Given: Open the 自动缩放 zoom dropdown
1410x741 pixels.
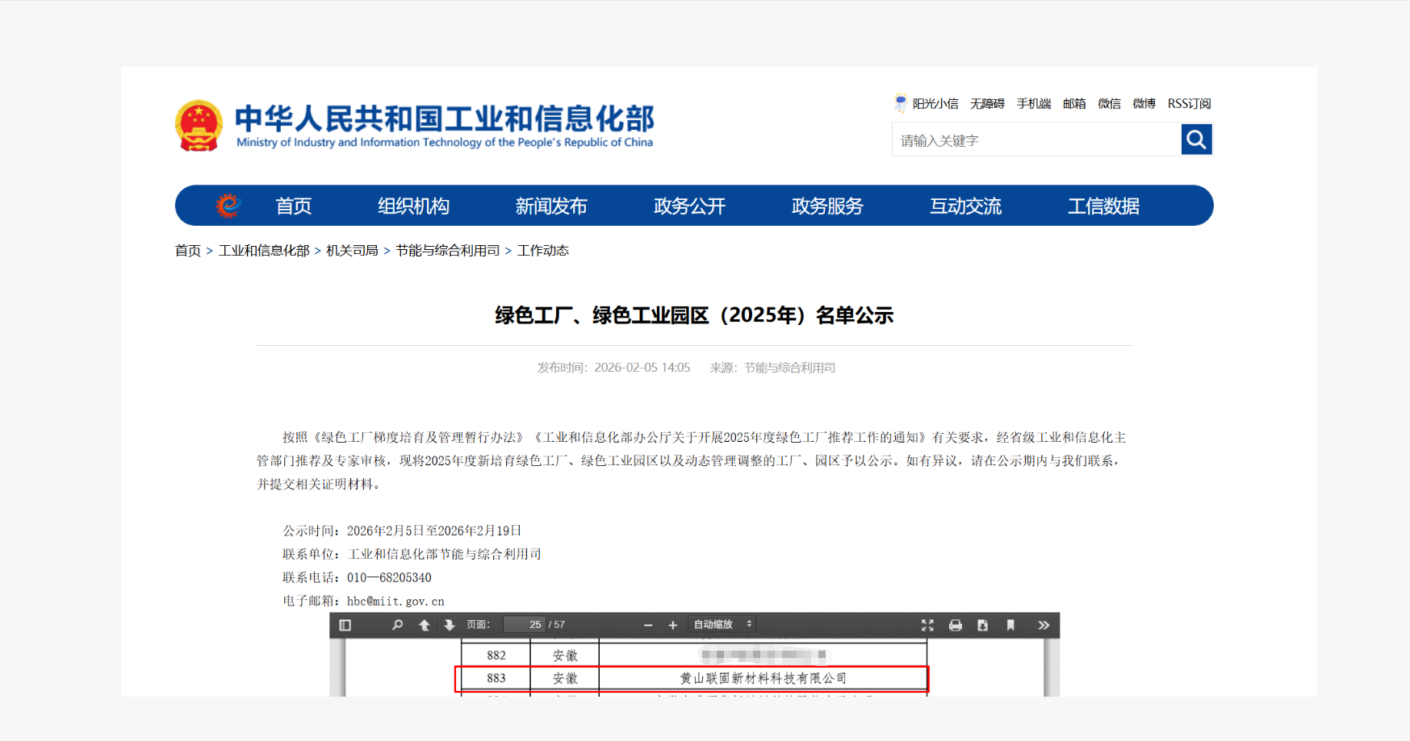Looking at the screenshot, I should click(722, 625).
